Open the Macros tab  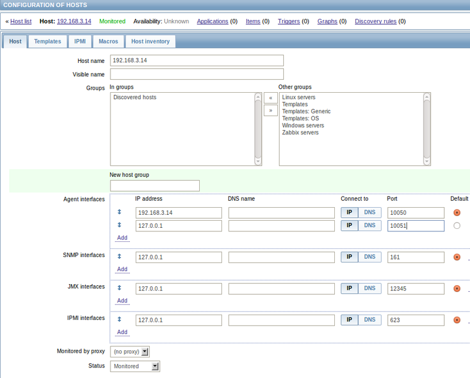click(108, 41)
